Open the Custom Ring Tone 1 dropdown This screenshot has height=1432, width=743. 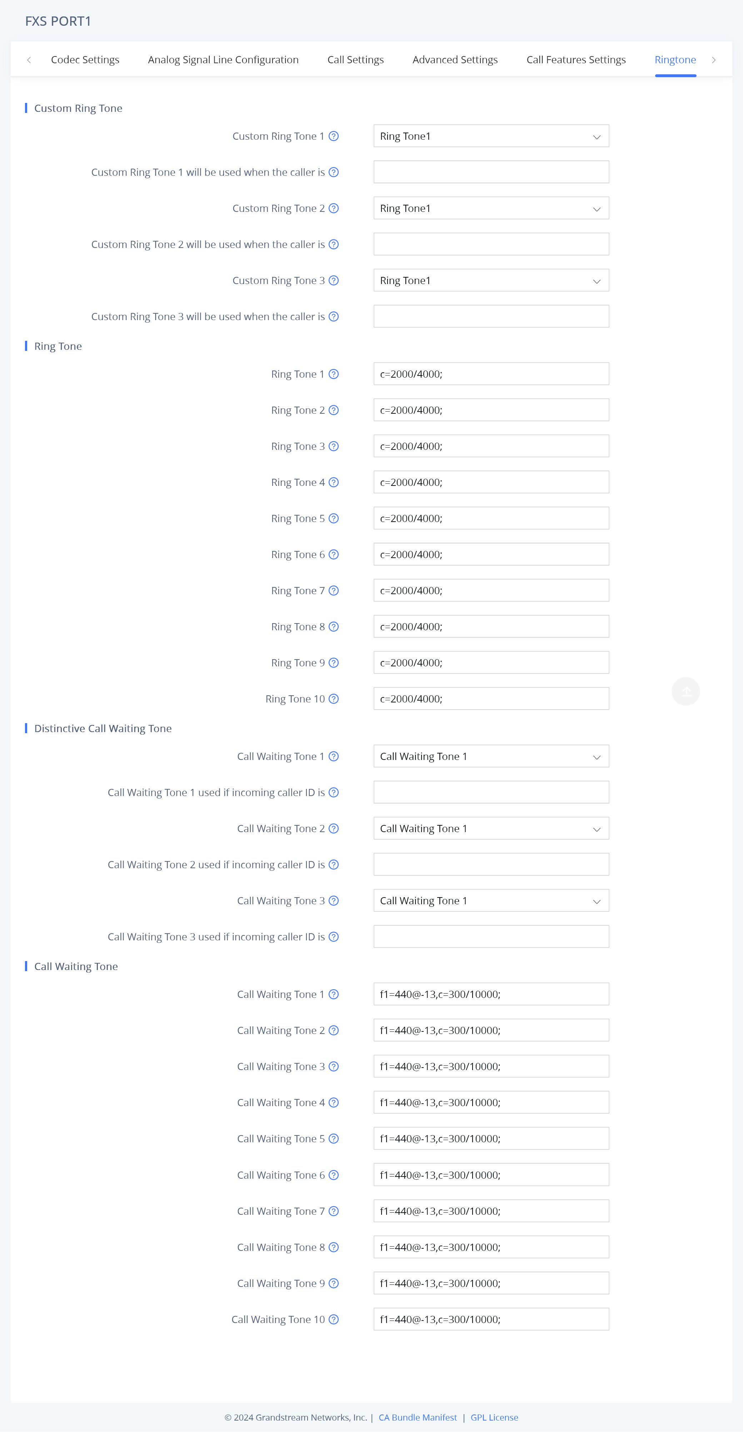tap(491, 136)
